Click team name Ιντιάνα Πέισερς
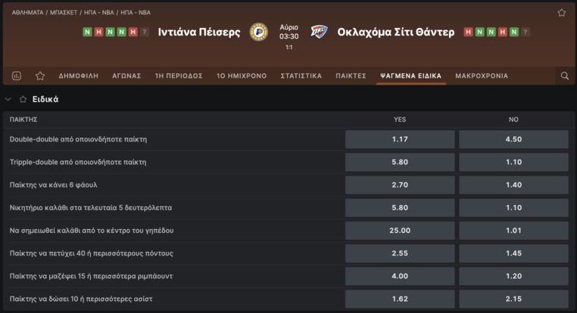Screen dimensions: 577x313 coord(199,32)
